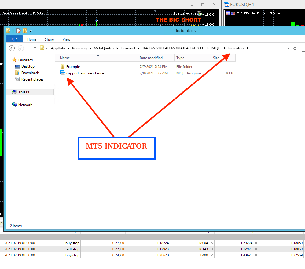Open the Share ribbon tab
Viewport: 305px width, 269px height.
(49, 39)
